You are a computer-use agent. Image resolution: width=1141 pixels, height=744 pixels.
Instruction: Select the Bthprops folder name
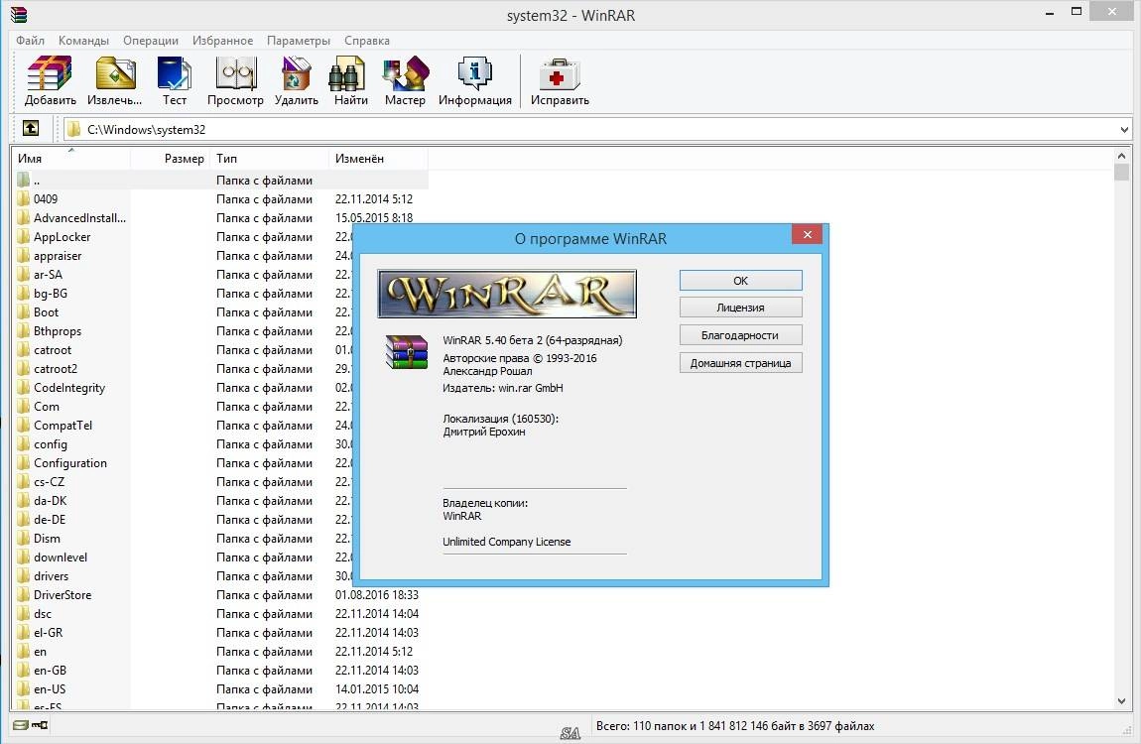(58, 331)
